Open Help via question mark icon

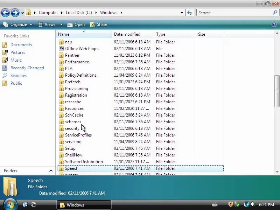tap(274, 24)
